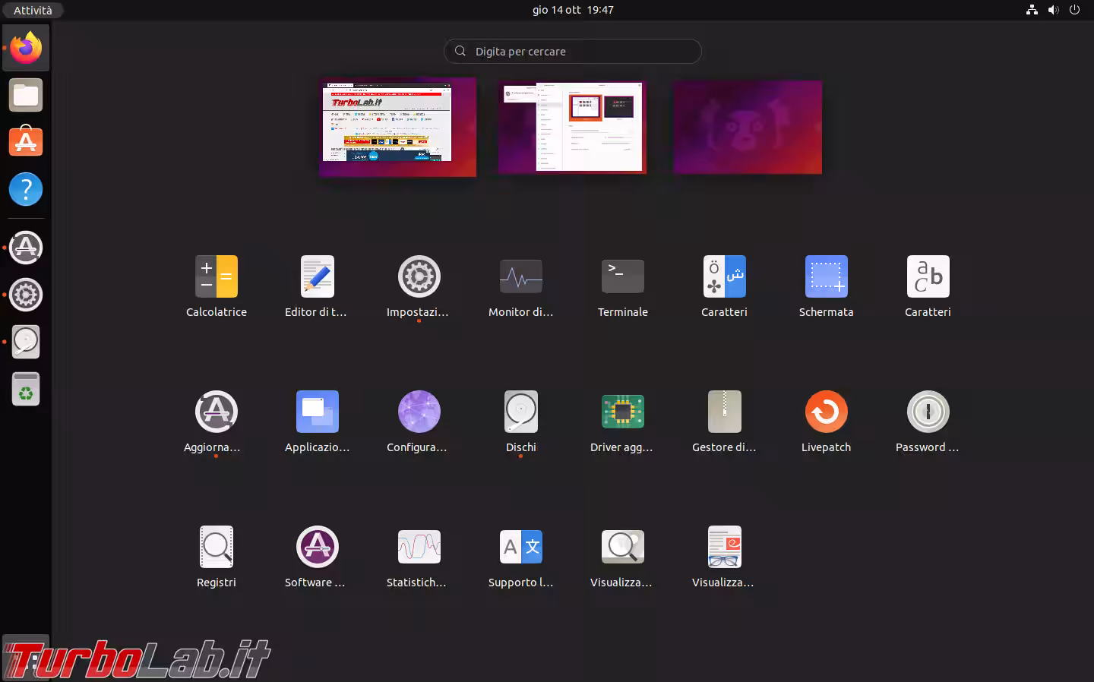Click the Firefox icon in the dock
Viewport: 1094px width, 682px height.
coord(26,48)
